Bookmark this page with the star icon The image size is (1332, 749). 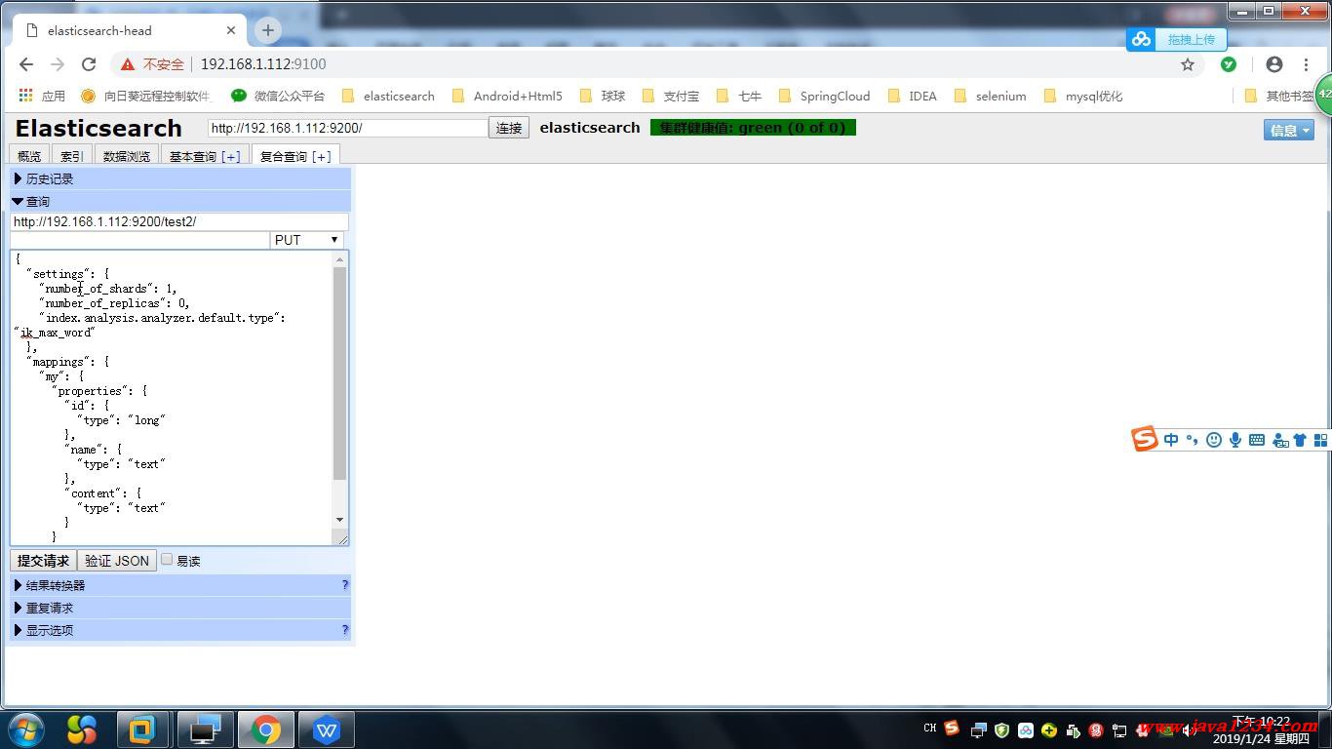click(1188, 64)
